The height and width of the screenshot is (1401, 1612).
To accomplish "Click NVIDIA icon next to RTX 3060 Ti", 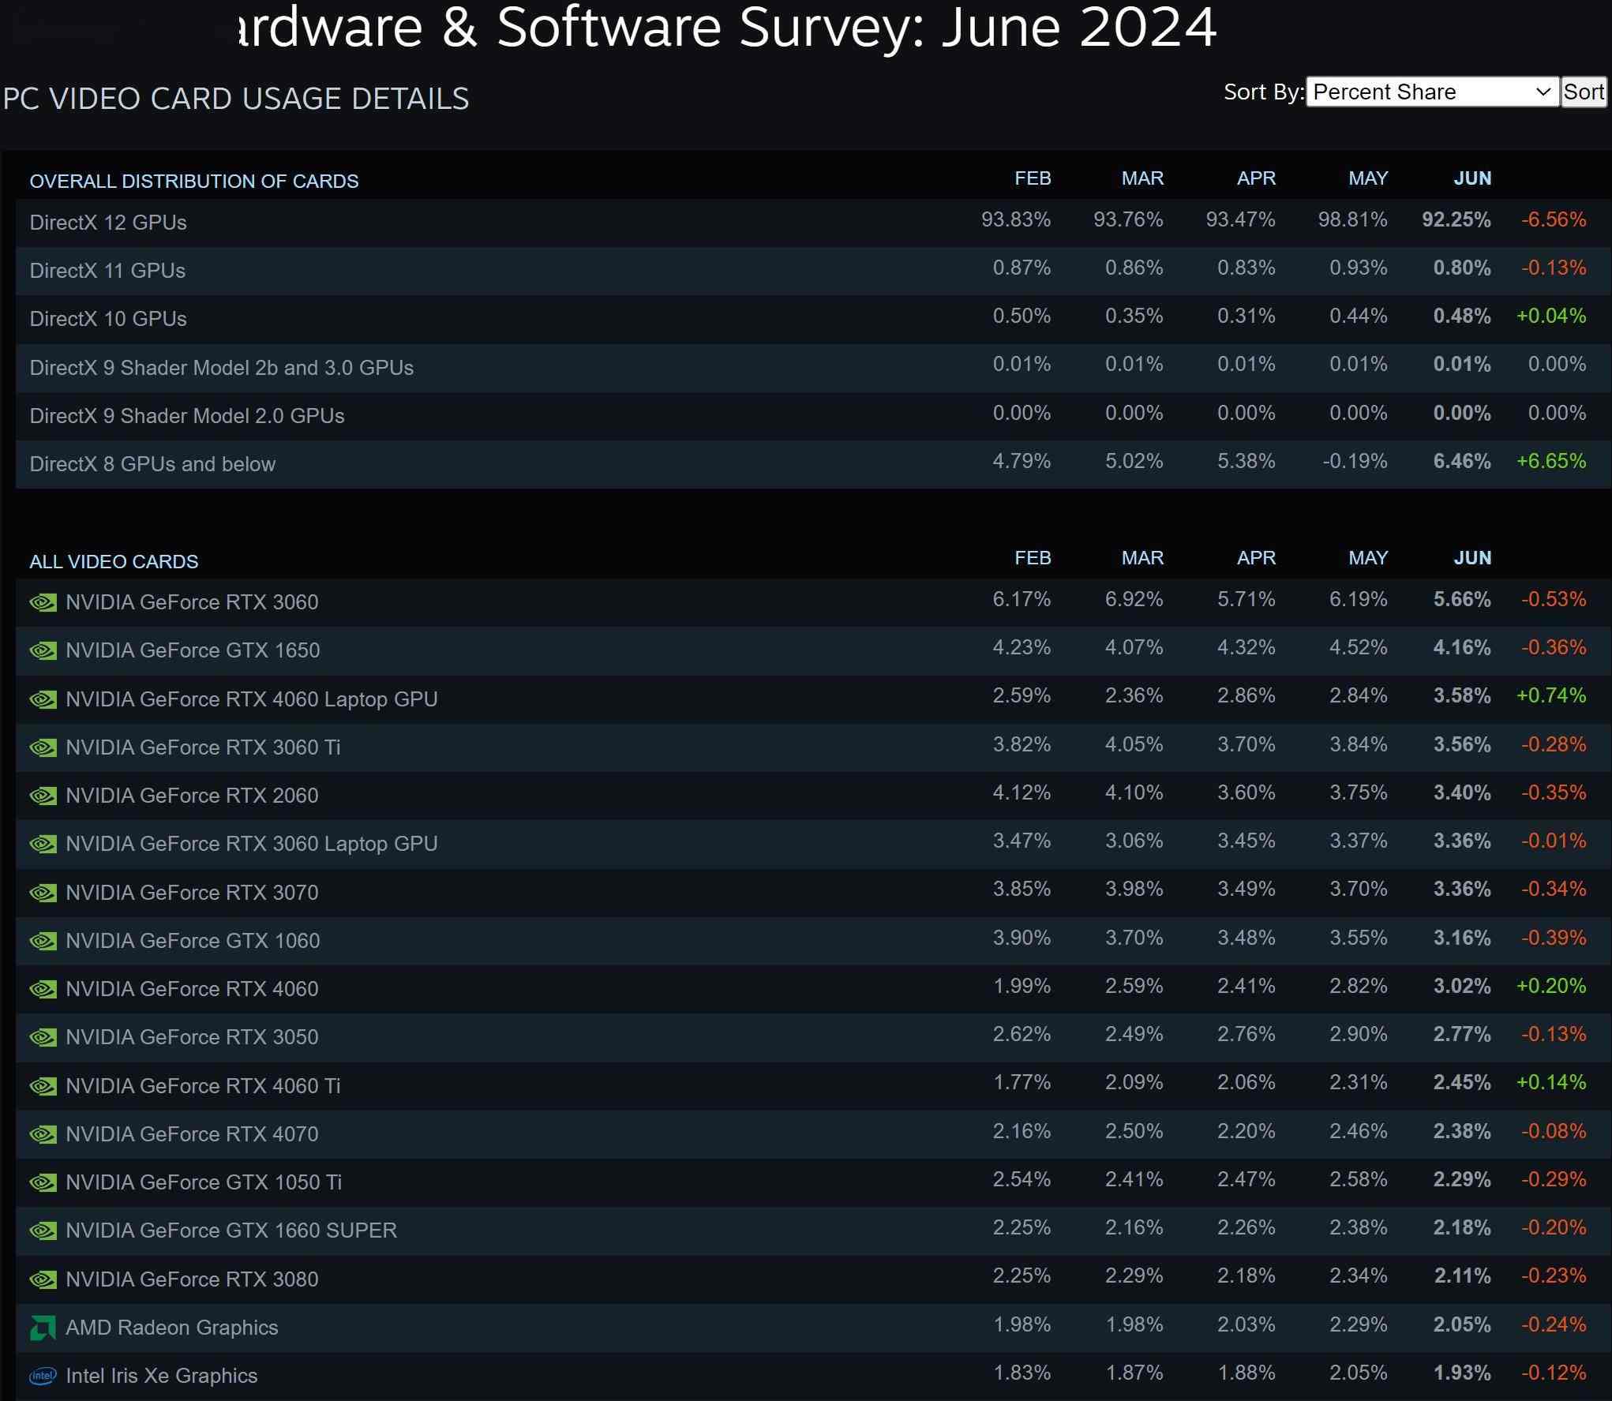I will pos(43,747).
